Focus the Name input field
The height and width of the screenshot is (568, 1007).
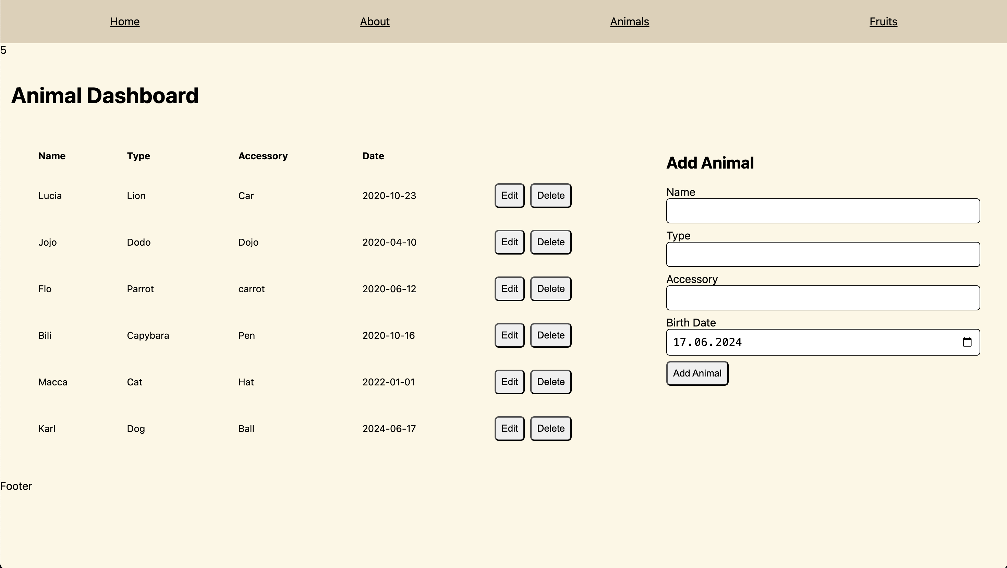(823, 211)
